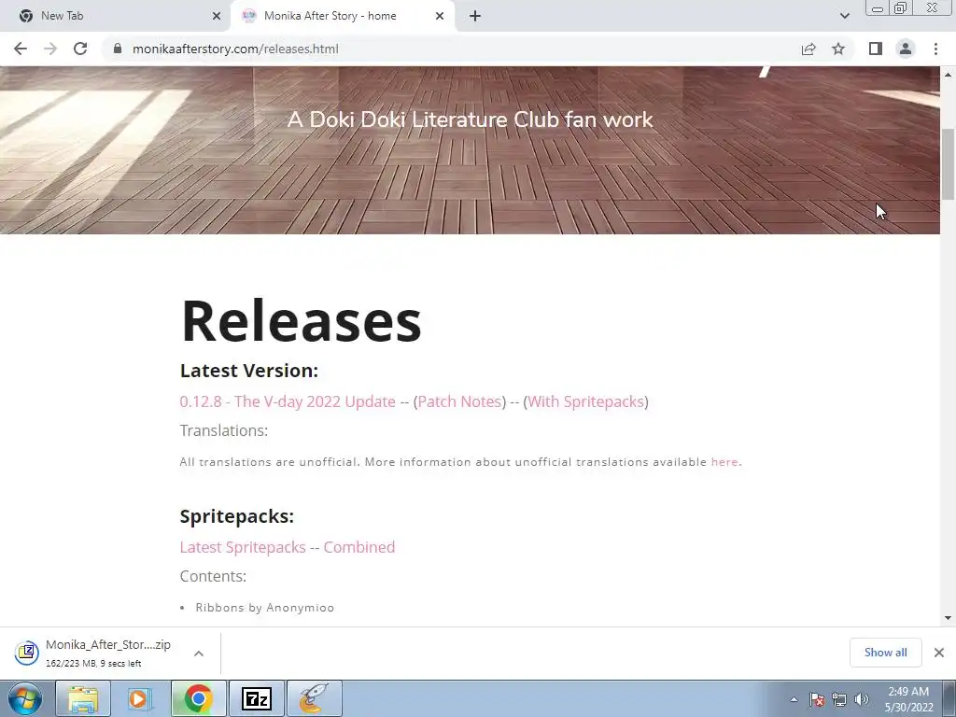The width and height of the screenshot is (956, 717).
Task: Open Windows Media Player from taskbar
Action: pos(138,698)
